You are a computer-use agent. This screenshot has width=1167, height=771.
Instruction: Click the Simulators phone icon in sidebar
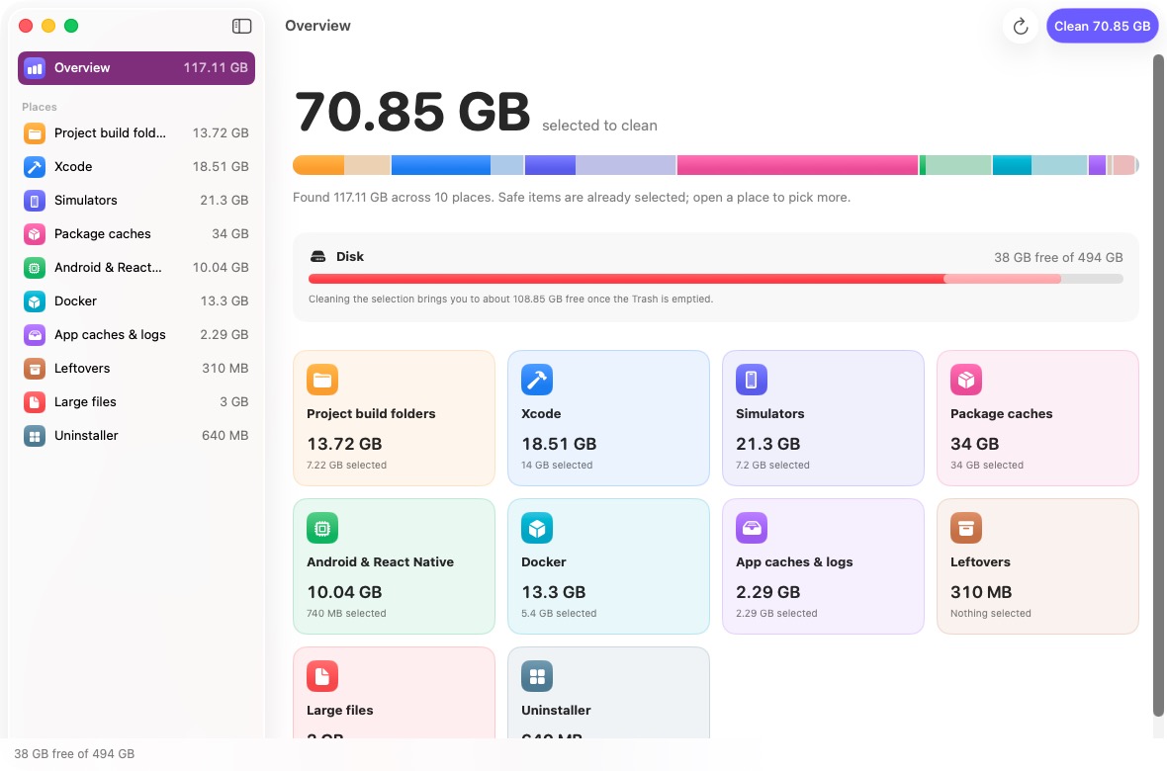pyautogui.click(x=35, y=201)
